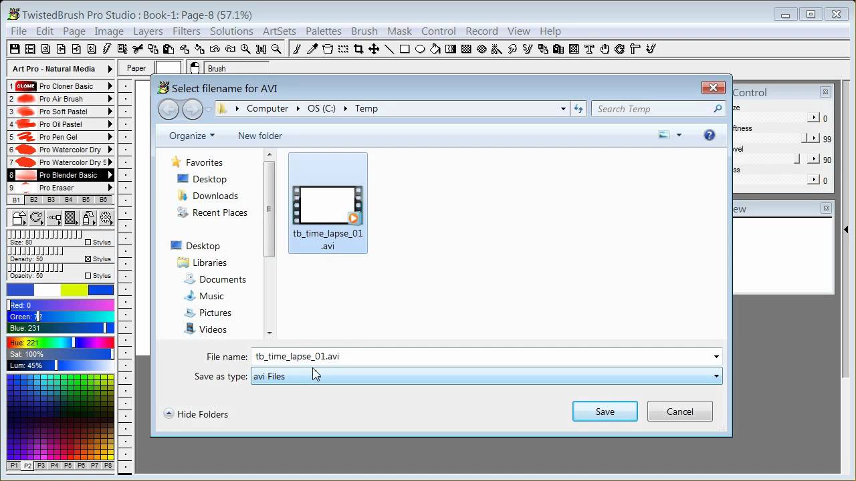Select Downloads under Favorites
856x481 pixels.
[x=215, y=196]
